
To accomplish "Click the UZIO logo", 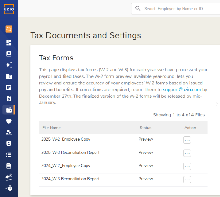I will pyautogui.click(x=9, y=9).
